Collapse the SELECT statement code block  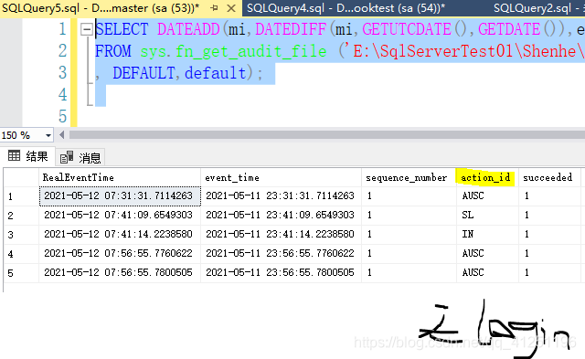click(x=87, y=29)
